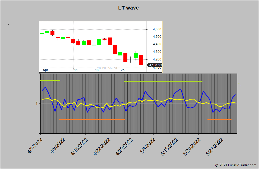Click the 4,131.93 current price label
Screen dimensions: 259x169
click(x=155, y=65)
